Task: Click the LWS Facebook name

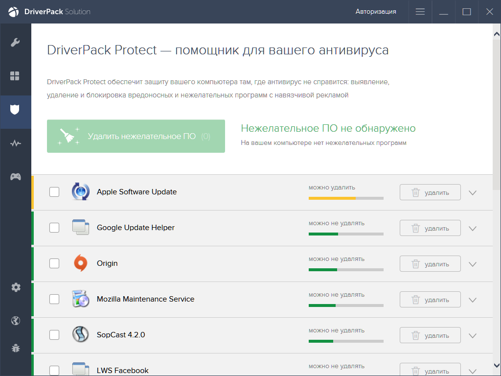Action: tap(123, 371)
